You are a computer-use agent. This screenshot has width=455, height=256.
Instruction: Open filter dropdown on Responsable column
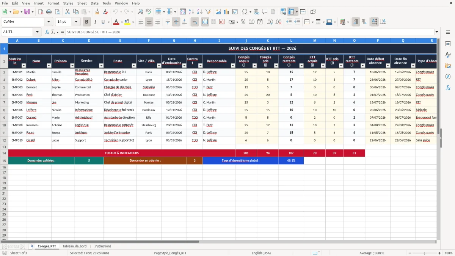(233, 66)
